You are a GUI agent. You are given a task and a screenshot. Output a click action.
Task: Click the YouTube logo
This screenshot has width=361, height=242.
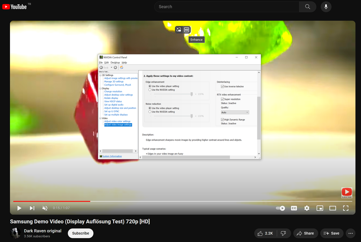coord(15,7)
